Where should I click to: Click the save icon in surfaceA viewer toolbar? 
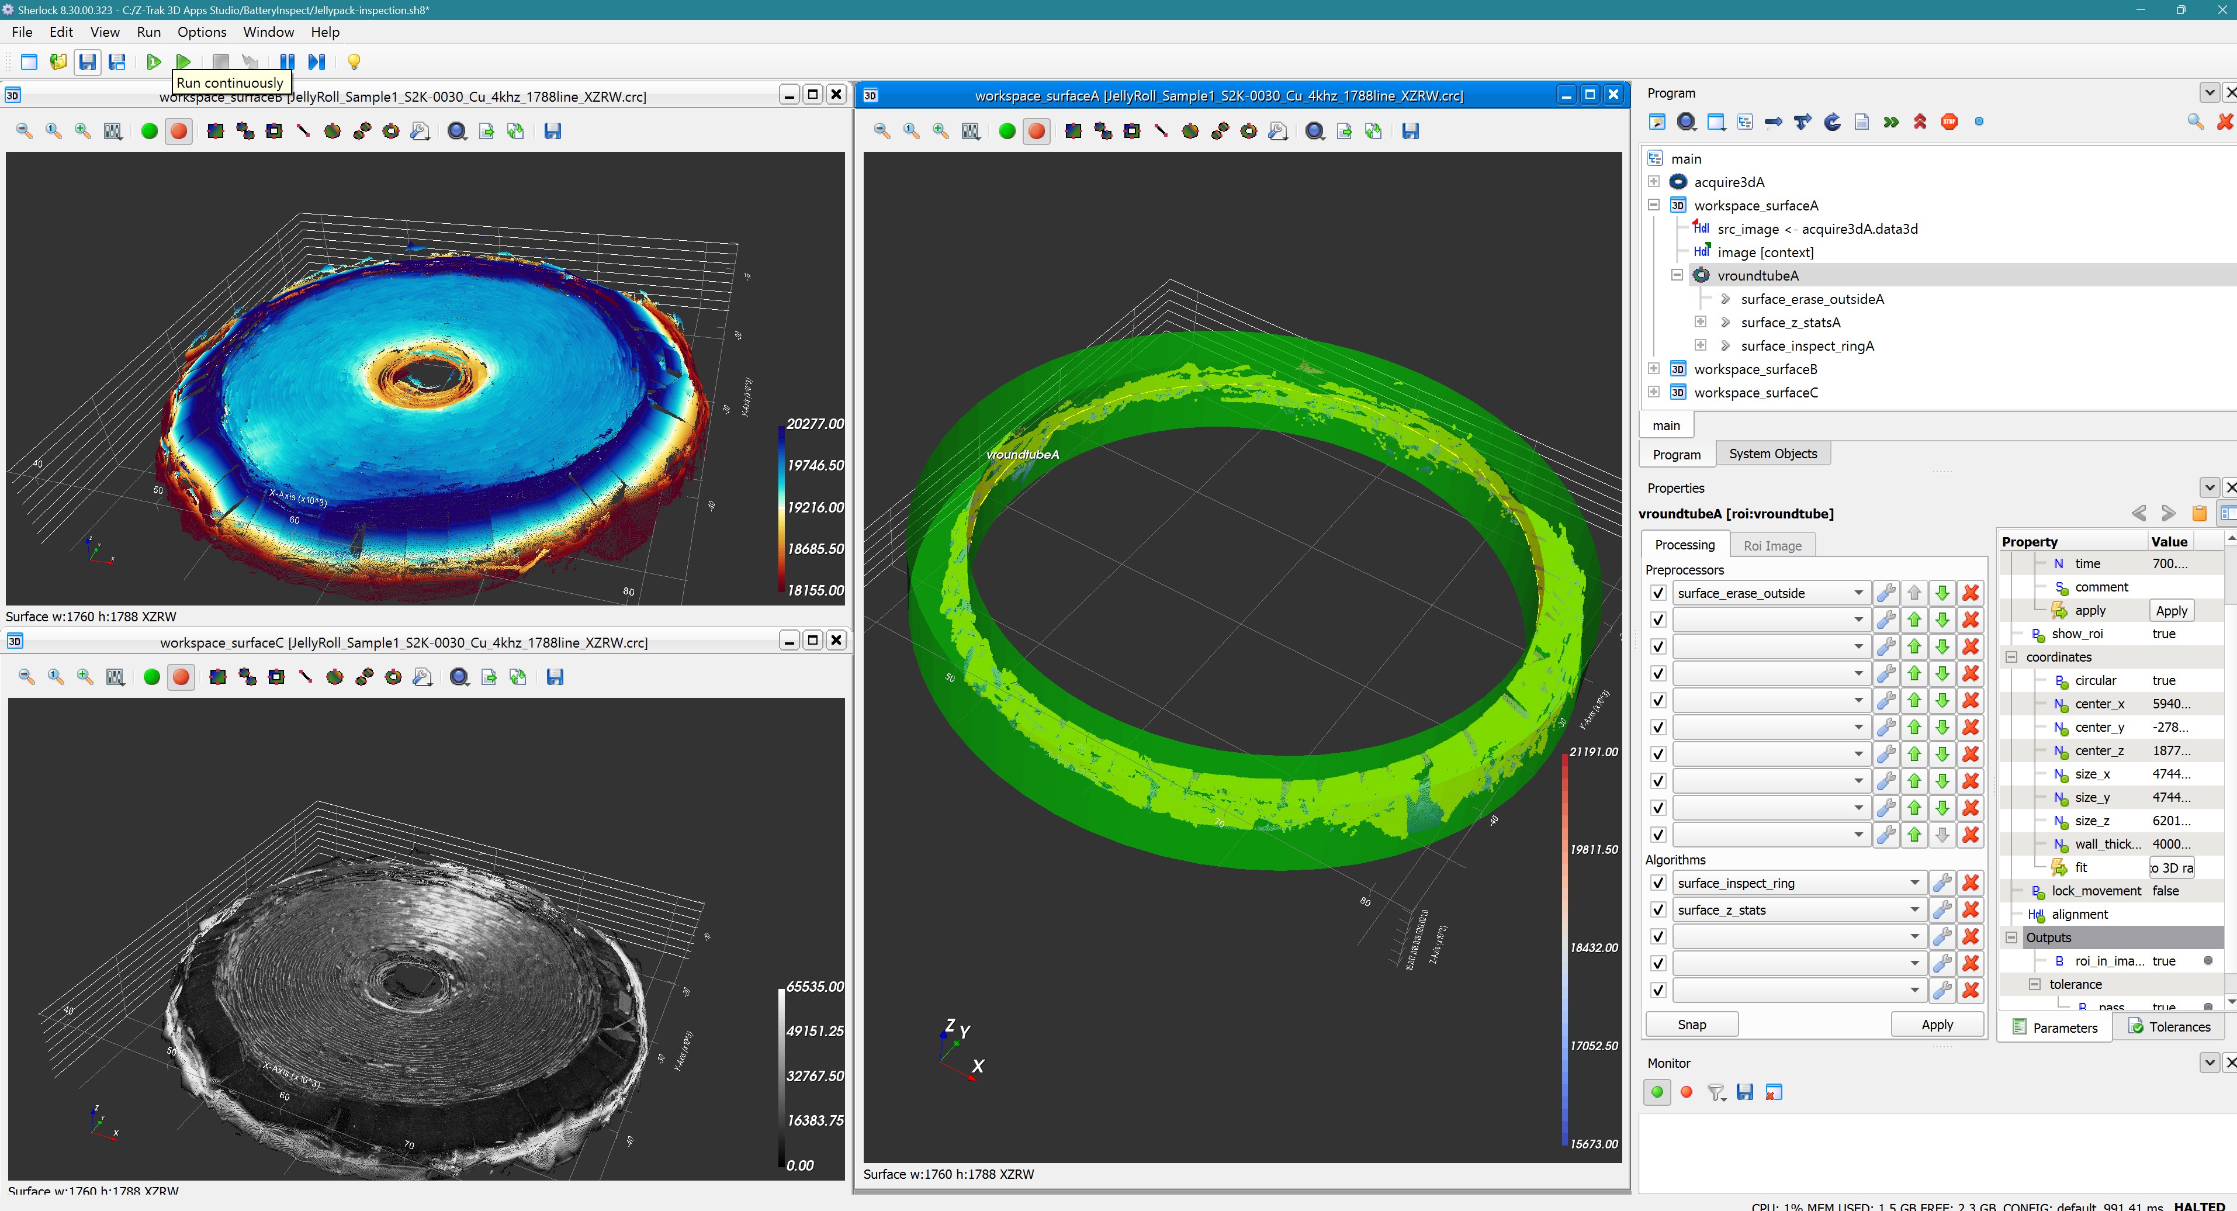point(1410,131)
